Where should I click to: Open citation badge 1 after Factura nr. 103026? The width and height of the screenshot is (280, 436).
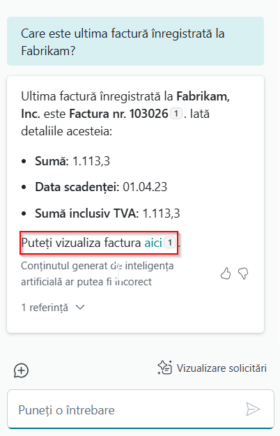coord(176,114)
